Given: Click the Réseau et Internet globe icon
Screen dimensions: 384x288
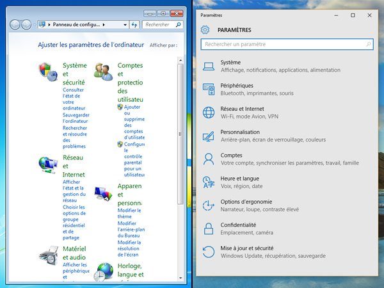Looking at the screenshot, I should (x=209, y=113).
